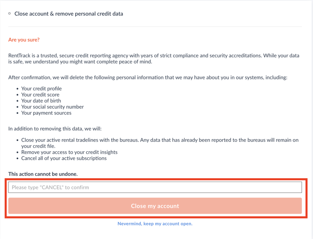
Task: Open 'Nevermind, keep my account open' link
Action: pos(155,224)
